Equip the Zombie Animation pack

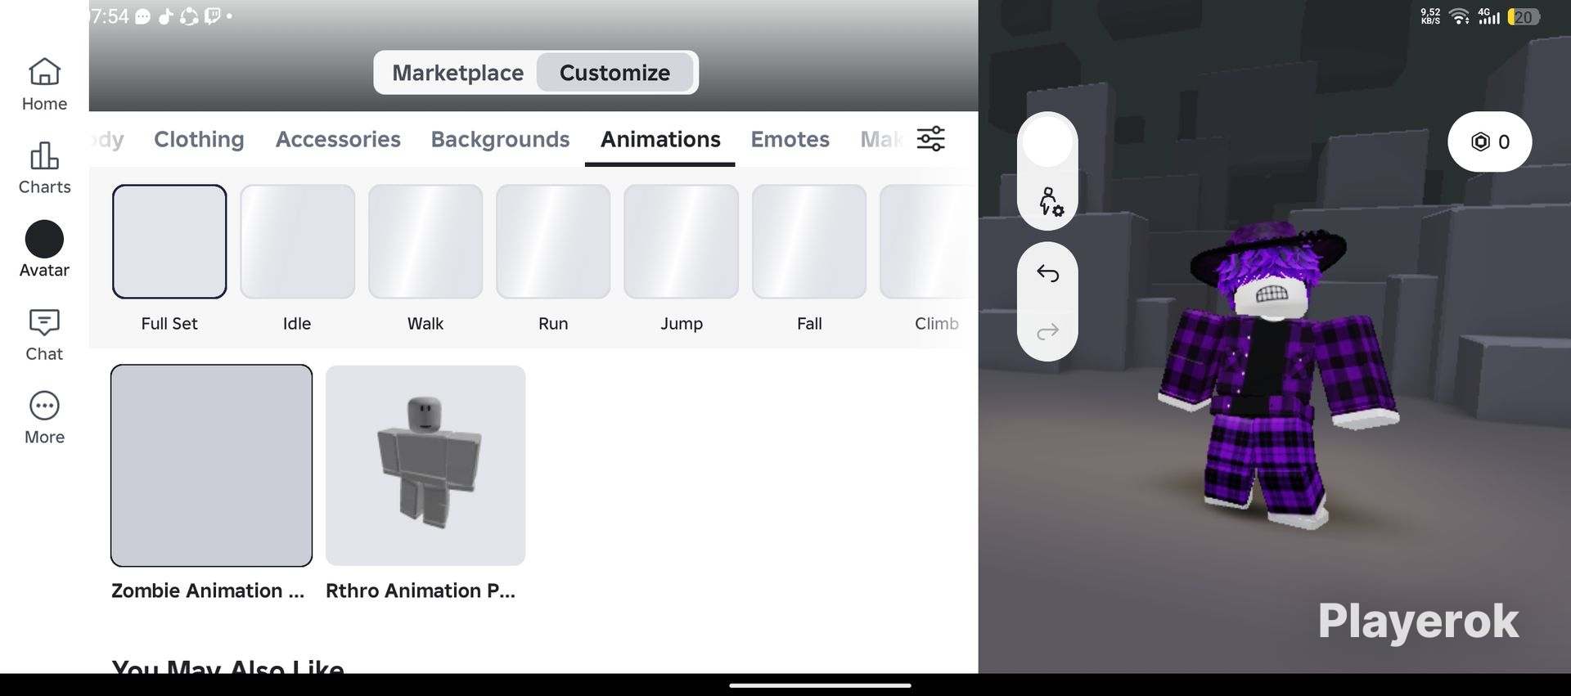pos(211,465)
